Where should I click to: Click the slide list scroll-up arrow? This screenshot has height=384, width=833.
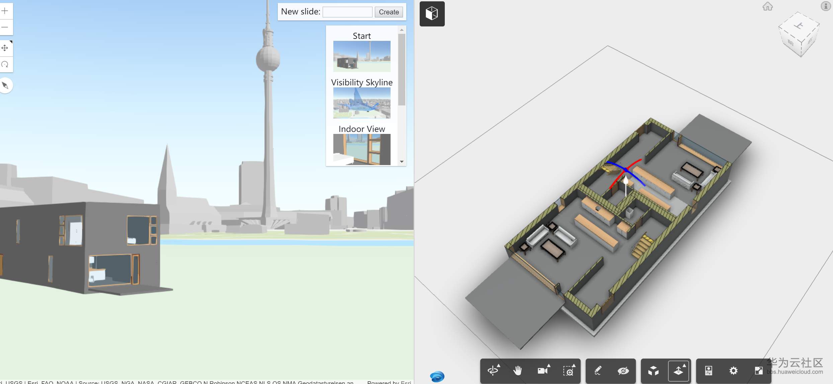tap(402, 30)
